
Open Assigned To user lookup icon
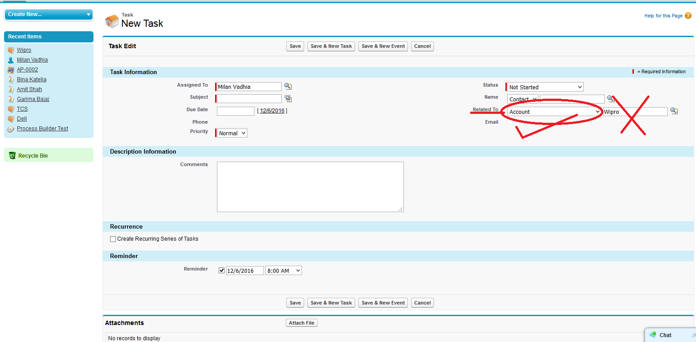(x=288, y=87)
